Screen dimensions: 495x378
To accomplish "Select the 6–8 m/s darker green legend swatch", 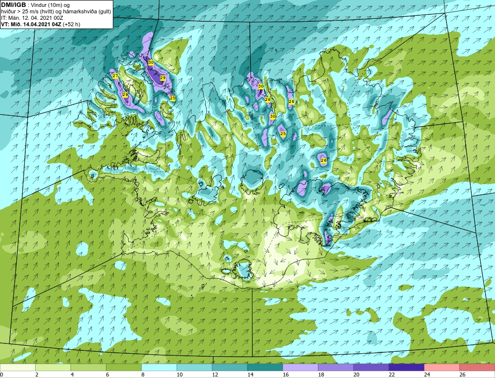I will pyautogui.click(x=124, y=368).
